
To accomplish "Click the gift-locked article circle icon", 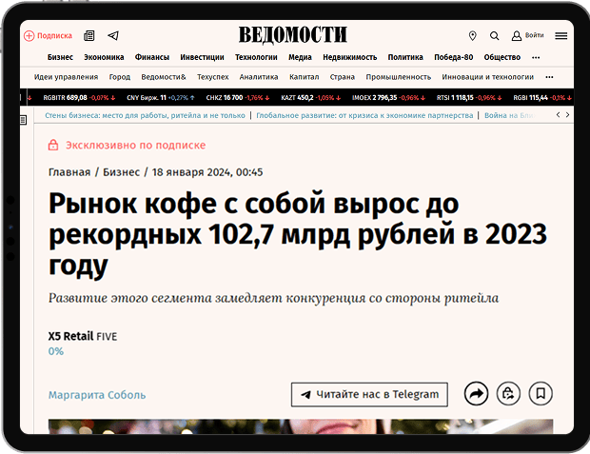I will [508, 394].
